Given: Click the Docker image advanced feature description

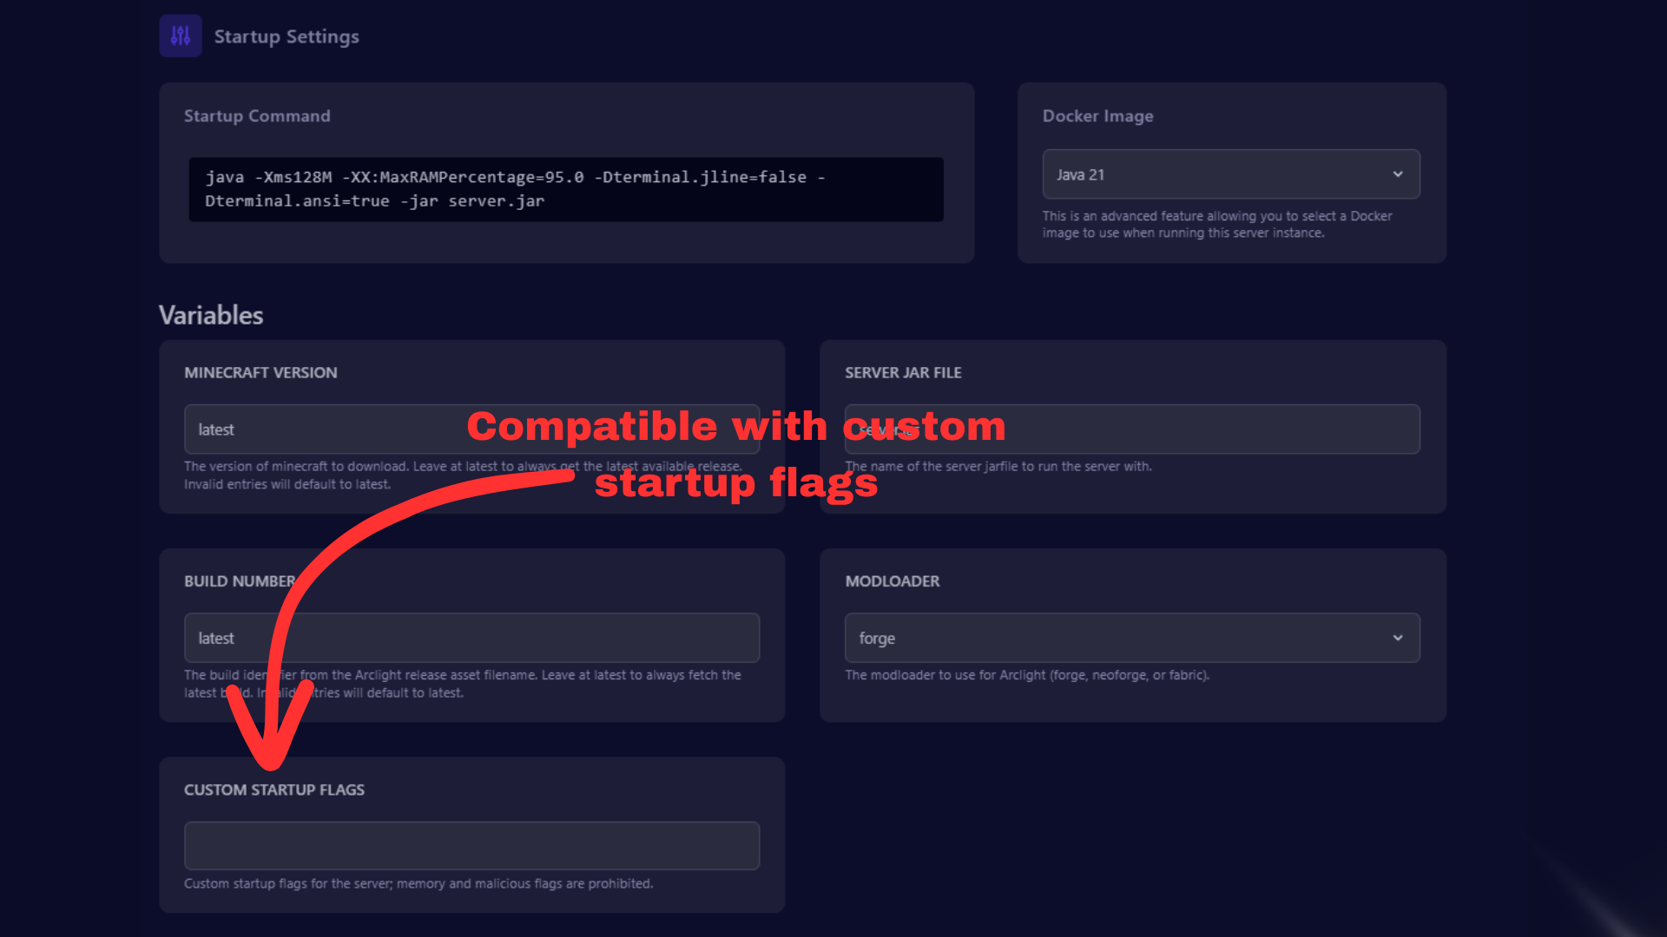Looking at the screenshot, I should 1216,224.
